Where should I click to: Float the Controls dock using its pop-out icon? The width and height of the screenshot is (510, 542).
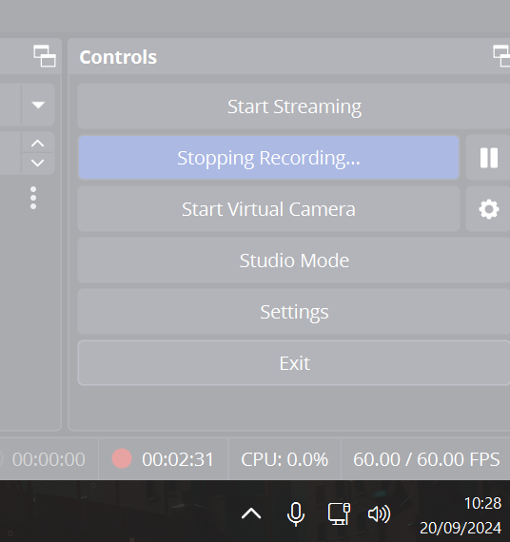502,56
